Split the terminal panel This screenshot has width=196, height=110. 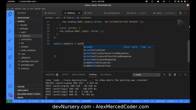(170, 75)
